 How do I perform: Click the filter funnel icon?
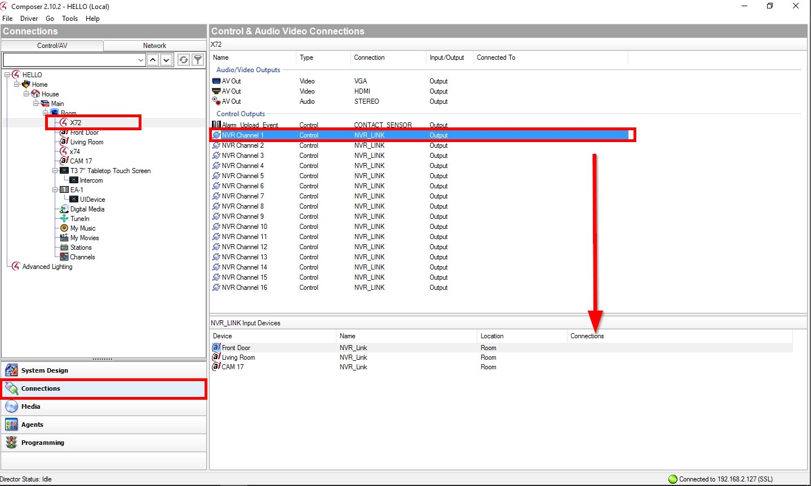198,60
